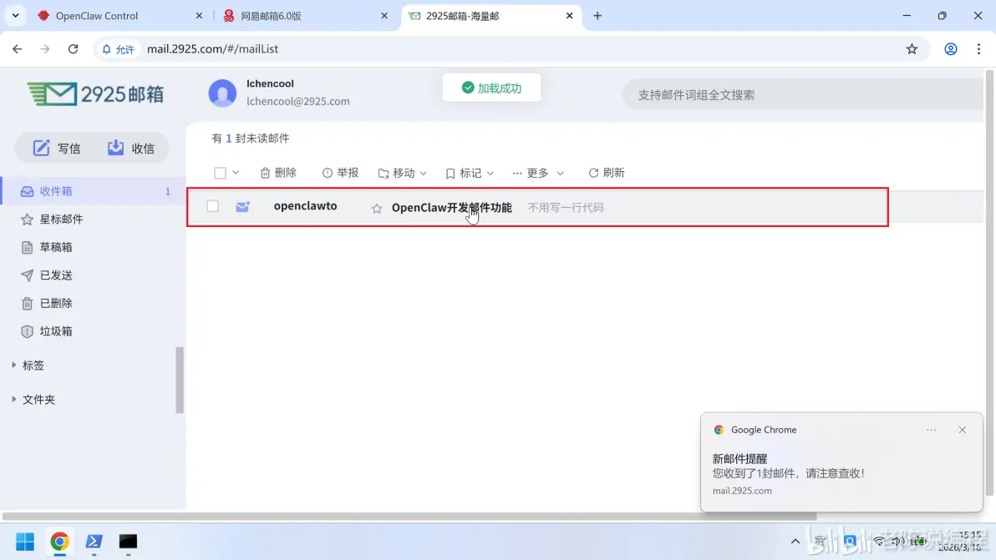The image size is (996, 560).
Task: Open the Chrome profile icon
Action: 950,49
